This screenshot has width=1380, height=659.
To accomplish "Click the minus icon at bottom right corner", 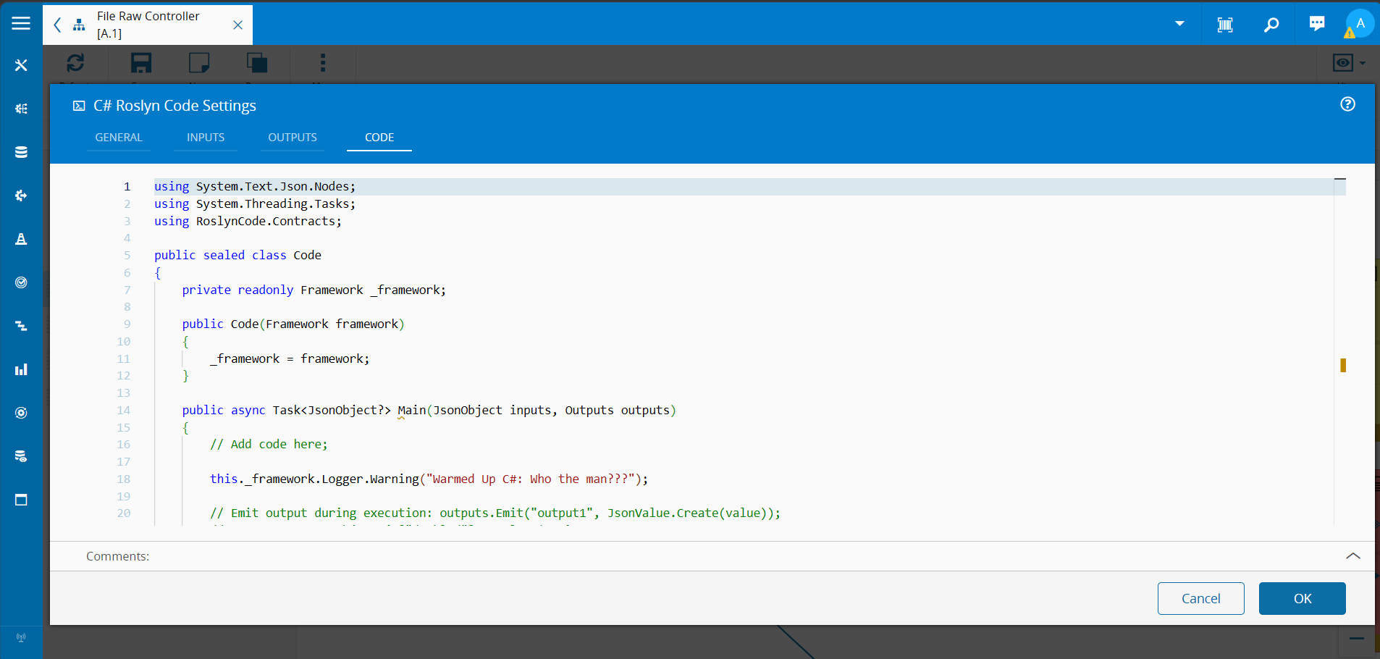I will coord(1356,639).
